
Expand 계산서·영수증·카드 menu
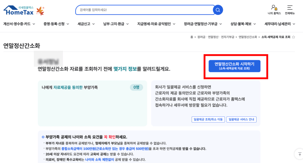(x=19, y=24)
